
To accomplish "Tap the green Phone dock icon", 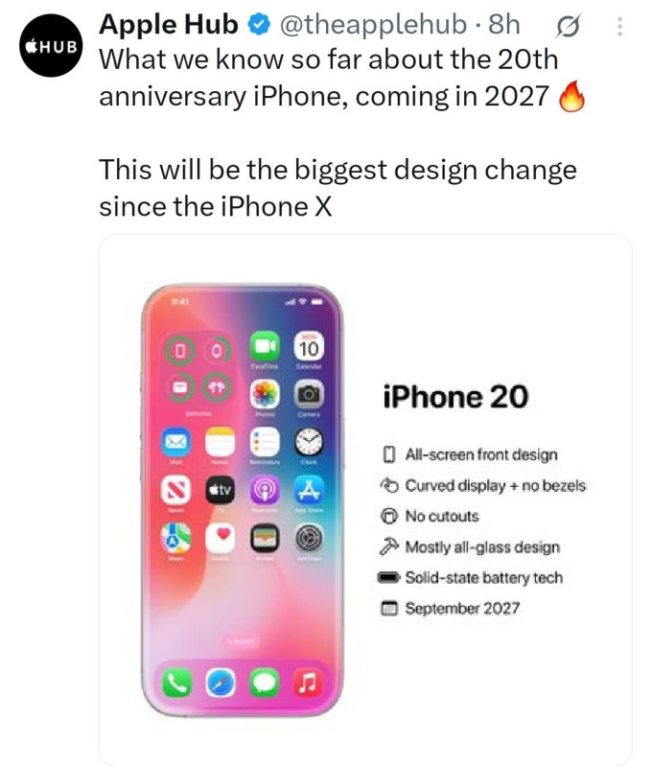I will 177,683.
